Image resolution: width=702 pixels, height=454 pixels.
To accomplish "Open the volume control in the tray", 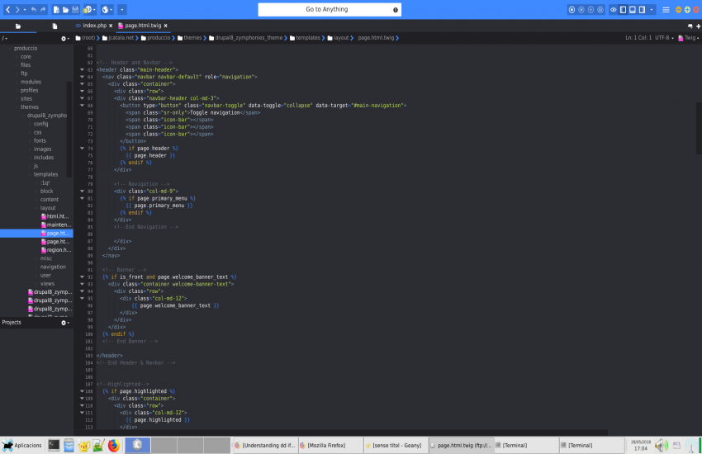I will click(x=661, y=445).
